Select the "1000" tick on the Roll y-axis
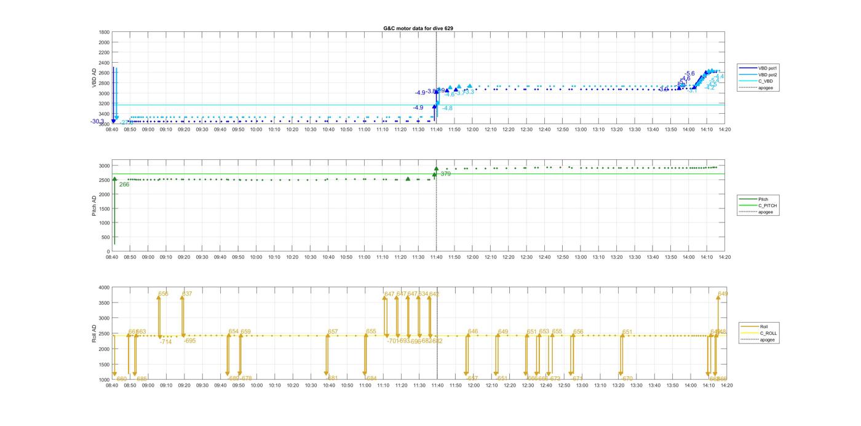 click(x=104, y=380)
